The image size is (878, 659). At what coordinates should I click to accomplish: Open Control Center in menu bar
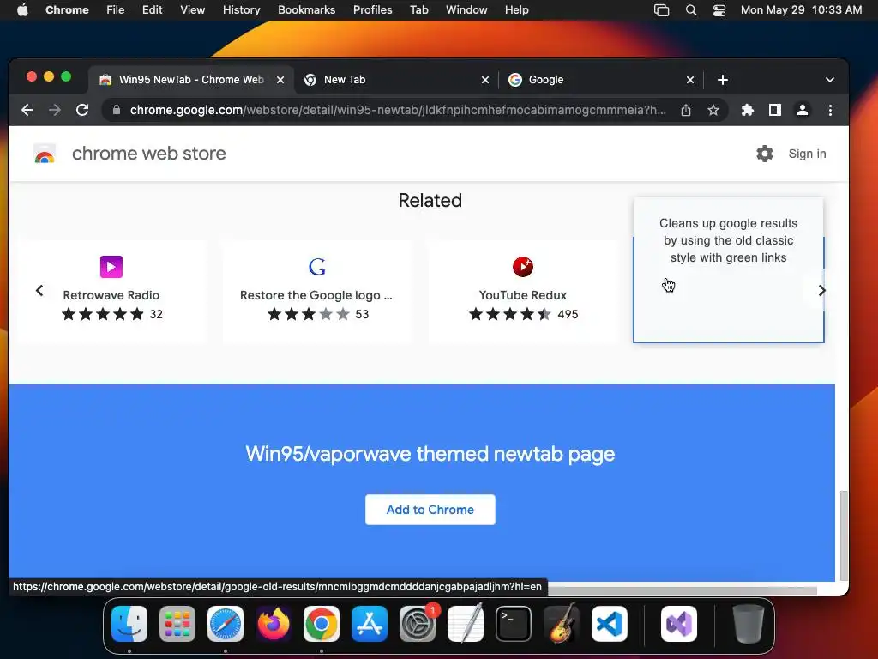pyautogui.click(x=719, y=10)
